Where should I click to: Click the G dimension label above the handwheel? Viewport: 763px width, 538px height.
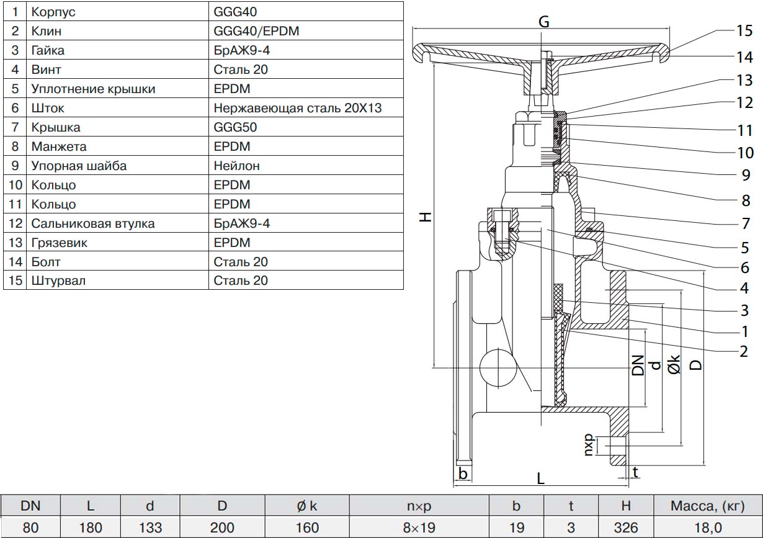(x=543, y=22)
